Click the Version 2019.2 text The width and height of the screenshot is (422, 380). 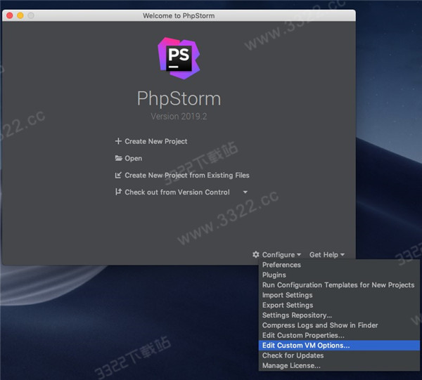tap(179, 117)
